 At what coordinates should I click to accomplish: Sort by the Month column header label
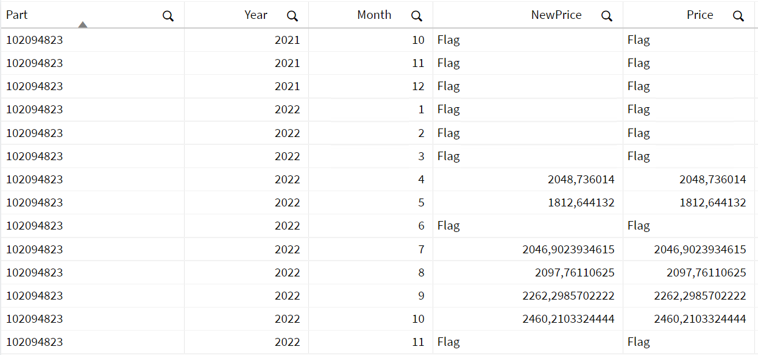[374, 15]
